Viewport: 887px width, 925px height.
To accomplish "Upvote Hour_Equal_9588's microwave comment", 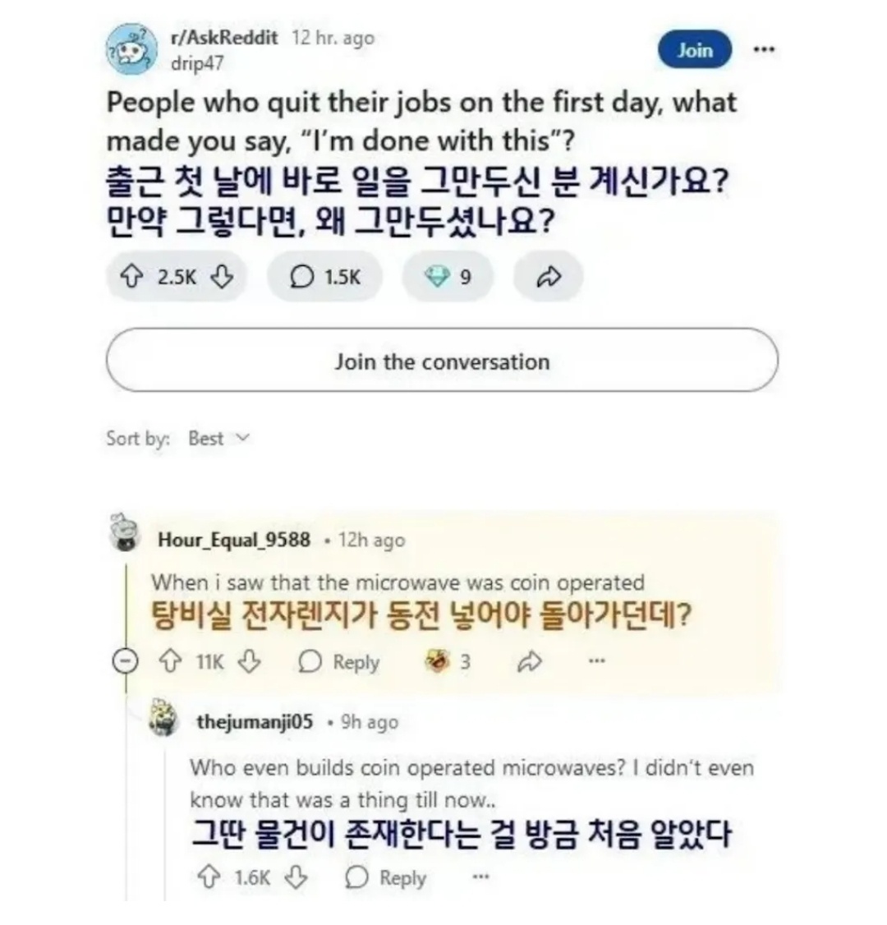I will pos(171,661).
